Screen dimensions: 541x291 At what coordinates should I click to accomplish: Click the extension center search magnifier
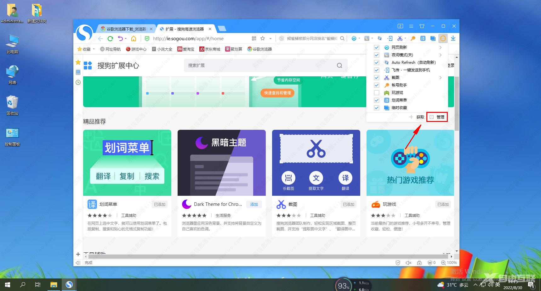339,65
